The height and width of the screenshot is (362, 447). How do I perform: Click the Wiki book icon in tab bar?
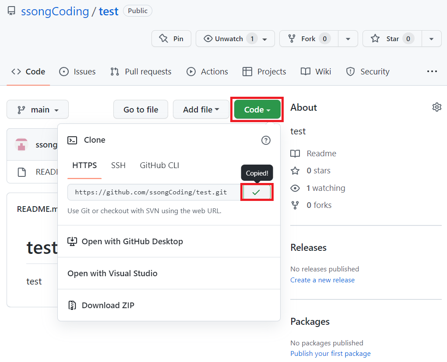click(306, 71)
